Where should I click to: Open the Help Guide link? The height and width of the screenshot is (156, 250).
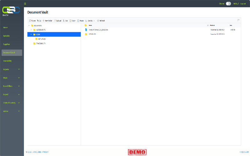pos(244,152)
